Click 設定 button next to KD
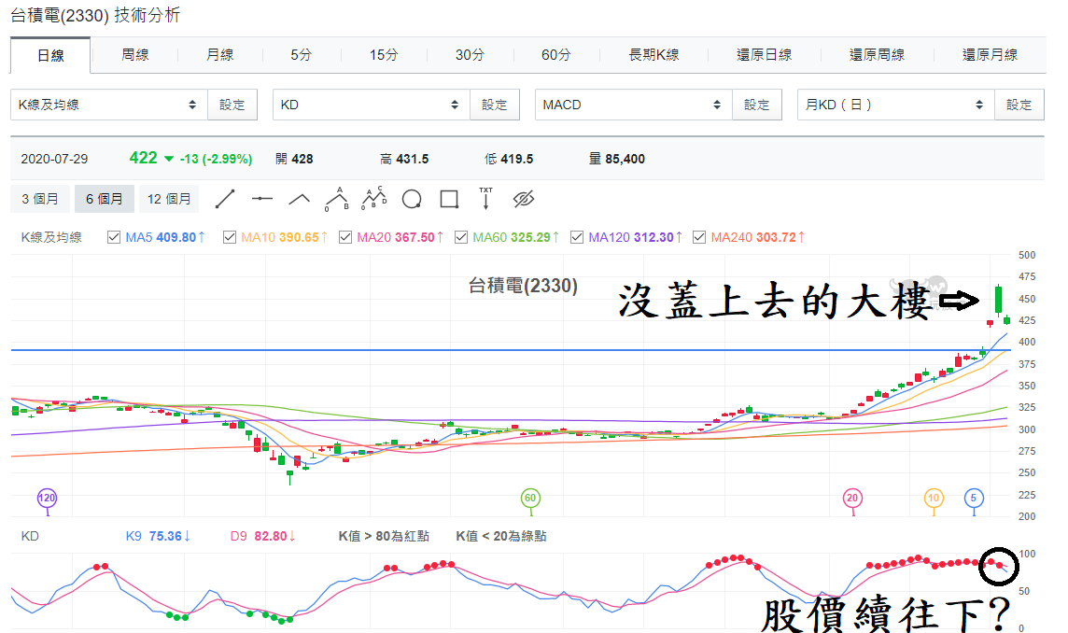The height and width of the screenshot is (633, 1068). [495, 105]
